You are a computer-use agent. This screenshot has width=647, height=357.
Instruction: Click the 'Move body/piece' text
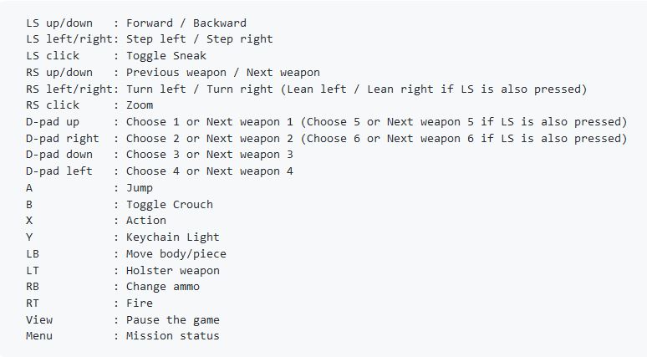176,253
